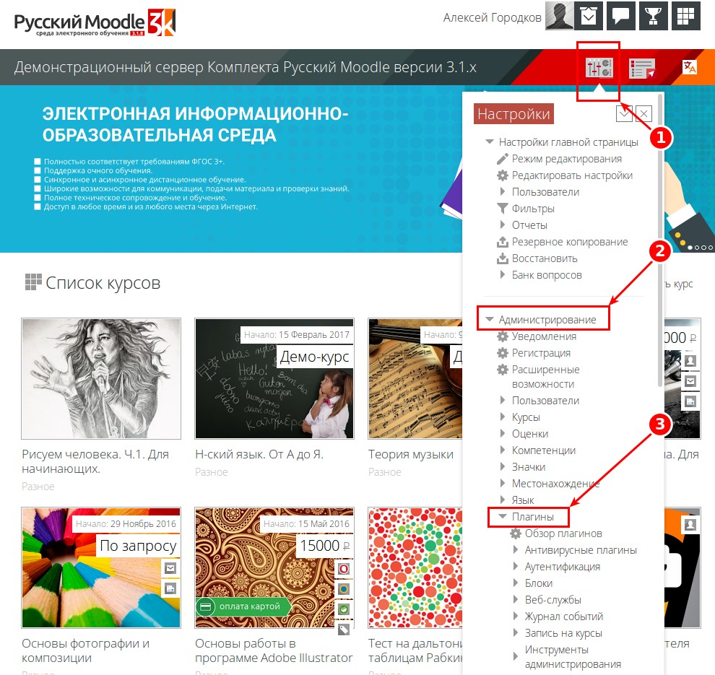Dock the Настройки panel with the chevron icon
Screen dimensions: 715x675
(624, 113)
